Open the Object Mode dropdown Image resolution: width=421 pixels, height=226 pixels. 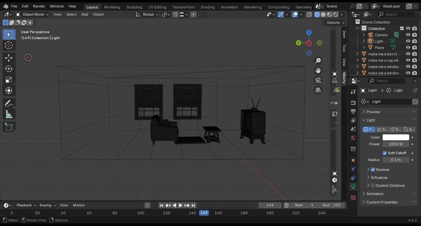tap(32, 14)
